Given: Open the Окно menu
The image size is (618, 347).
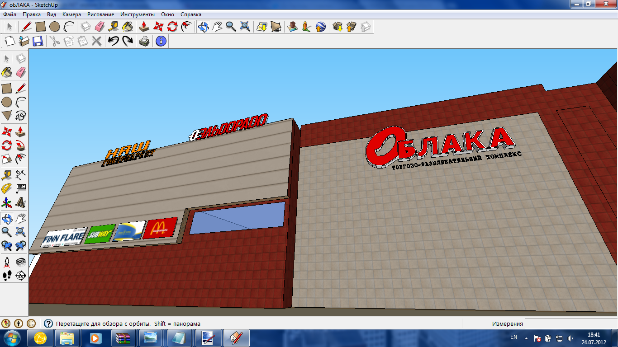Looking at the screenshot, I should coord(167,14).
